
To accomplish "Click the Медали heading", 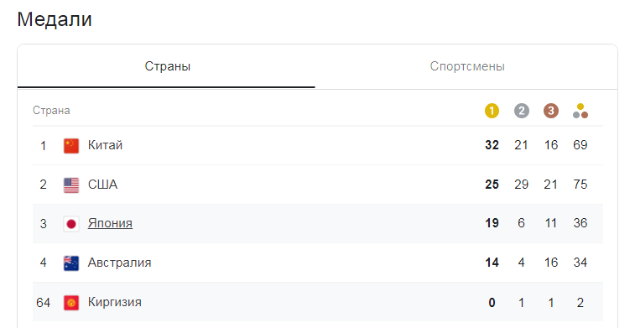I will click(55, 19).
